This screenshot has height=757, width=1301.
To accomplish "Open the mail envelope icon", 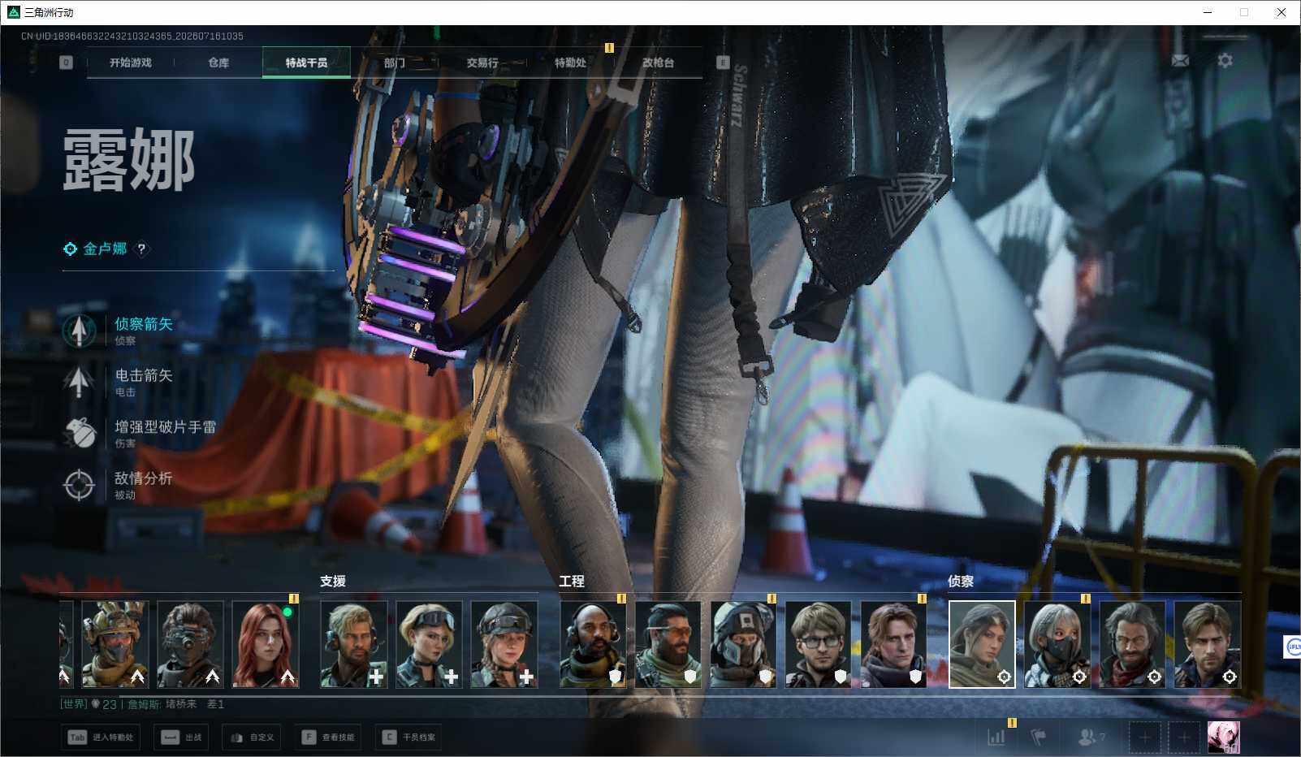I will tap(1180, 61).
